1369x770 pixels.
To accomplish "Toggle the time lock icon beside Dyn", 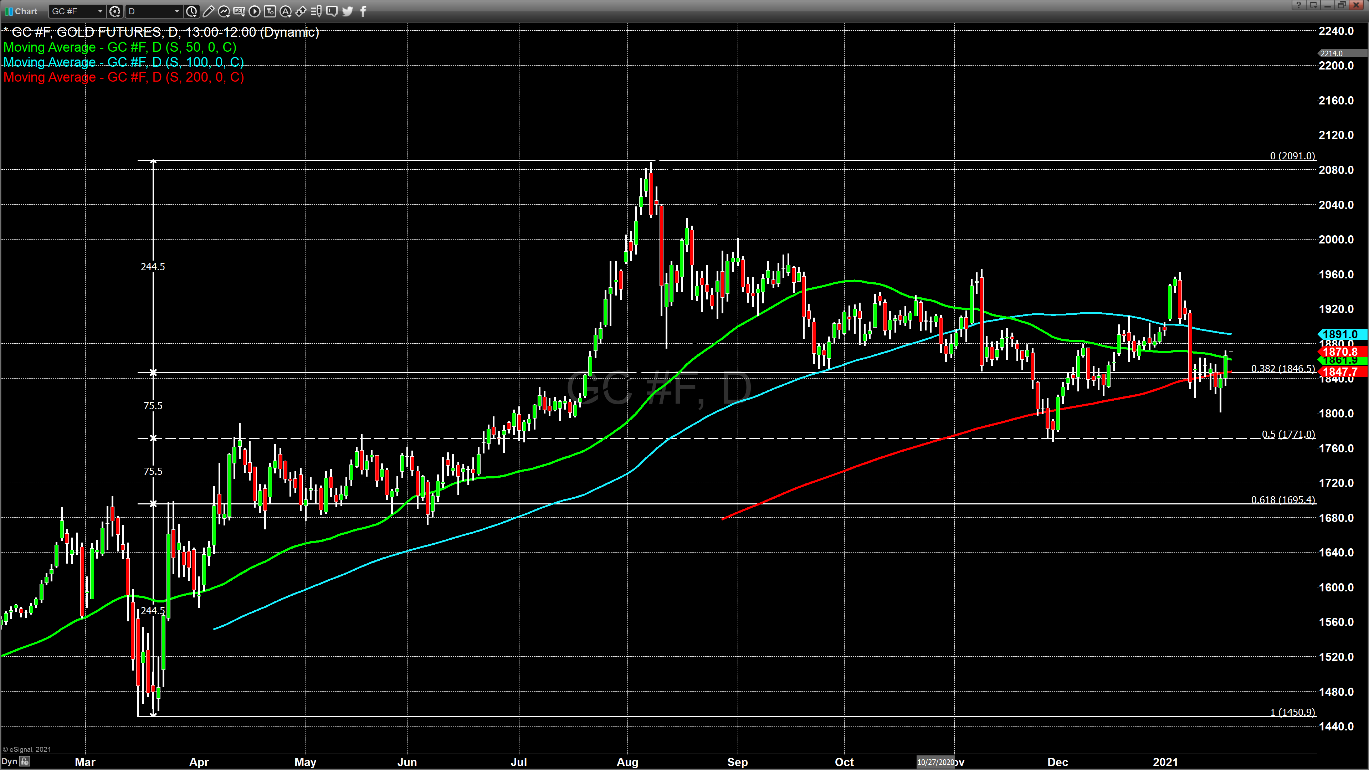I will [25, 761].
